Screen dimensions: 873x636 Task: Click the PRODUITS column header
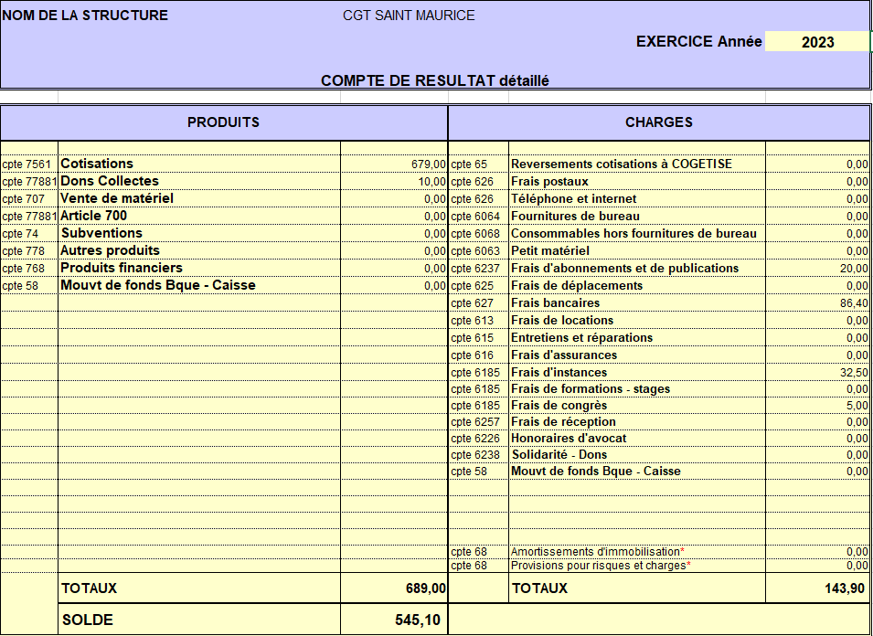pos(224,122)
